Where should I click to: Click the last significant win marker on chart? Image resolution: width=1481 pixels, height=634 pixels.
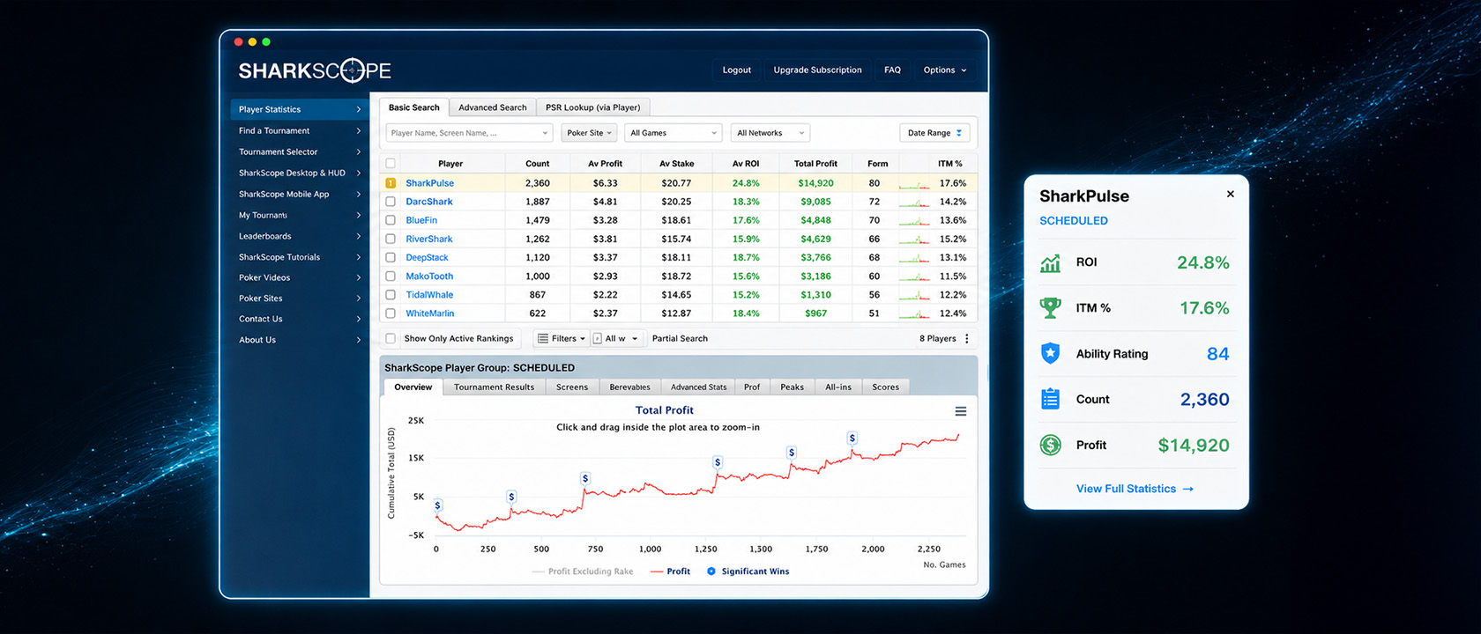[x=852, y=438]
